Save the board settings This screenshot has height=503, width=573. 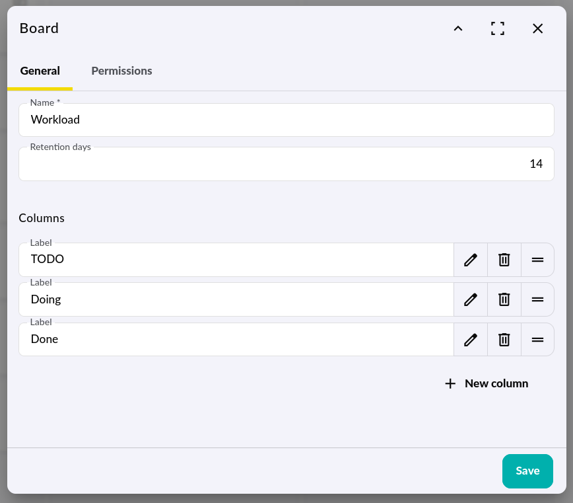click(527, 471)
